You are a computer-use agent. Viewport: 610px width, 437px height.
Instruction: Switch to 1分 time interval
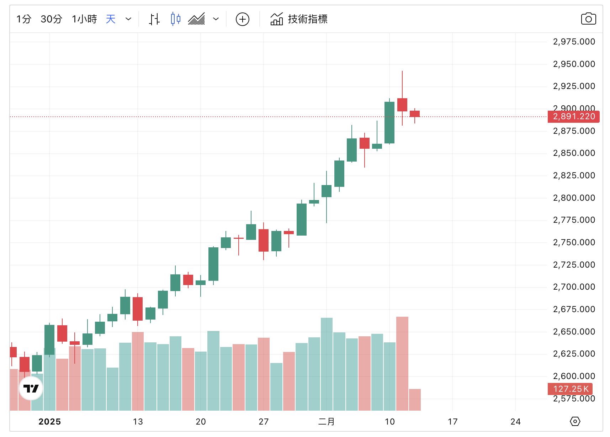click(x=24, y=19)
